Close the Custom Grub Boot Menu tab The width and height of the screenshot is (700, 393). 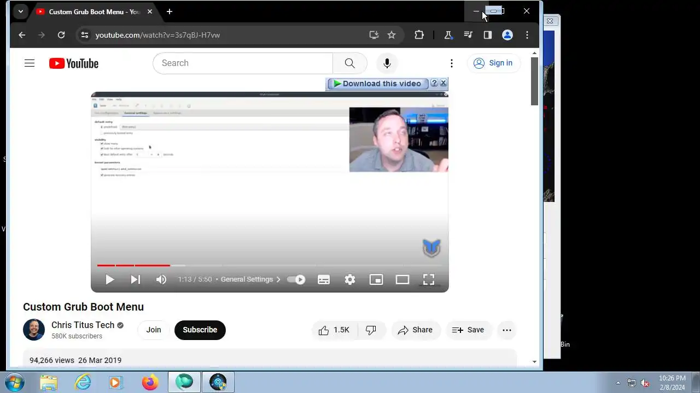(150, 11)
